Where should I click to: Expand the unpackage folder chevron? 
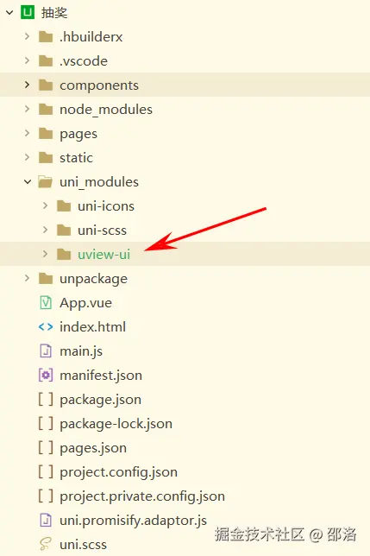point(27,278)
